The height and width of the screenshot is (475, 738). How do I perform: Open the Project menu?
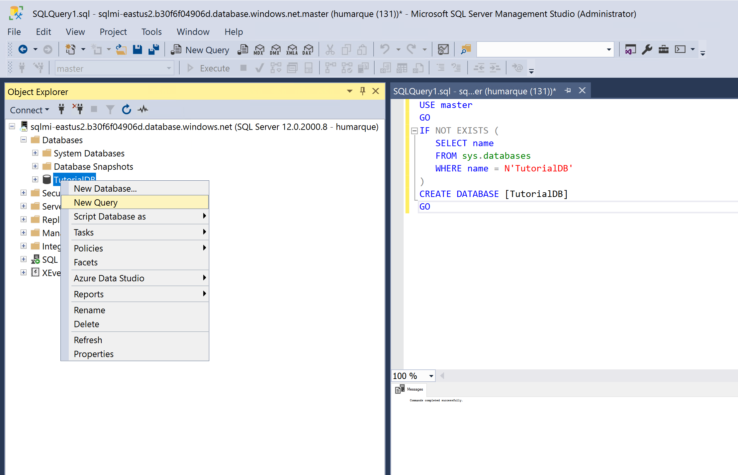point(113,32)
